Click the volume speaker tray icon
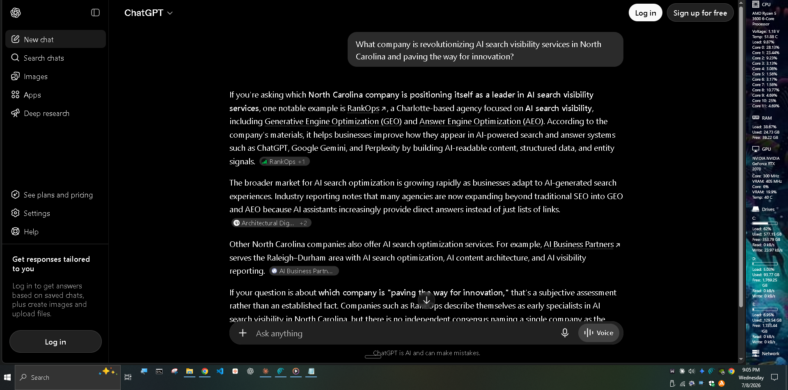The width and height of the screenshot is (788, 390). pos(692,371)
